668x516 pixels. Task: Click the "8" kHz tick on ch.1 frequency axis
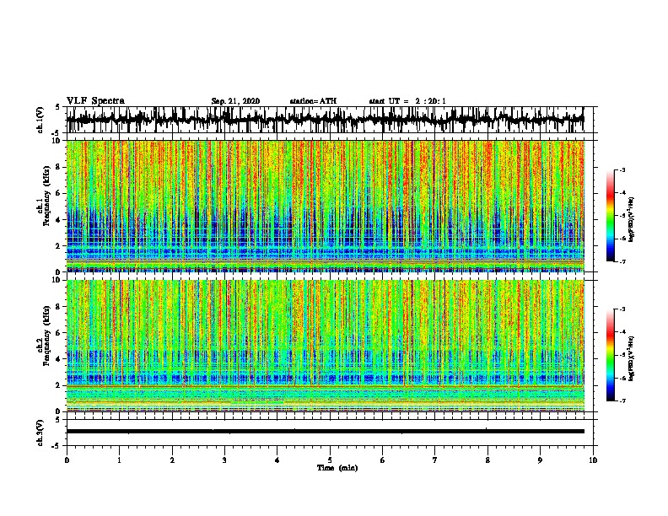pyautogui.click(x=59, y=167)
